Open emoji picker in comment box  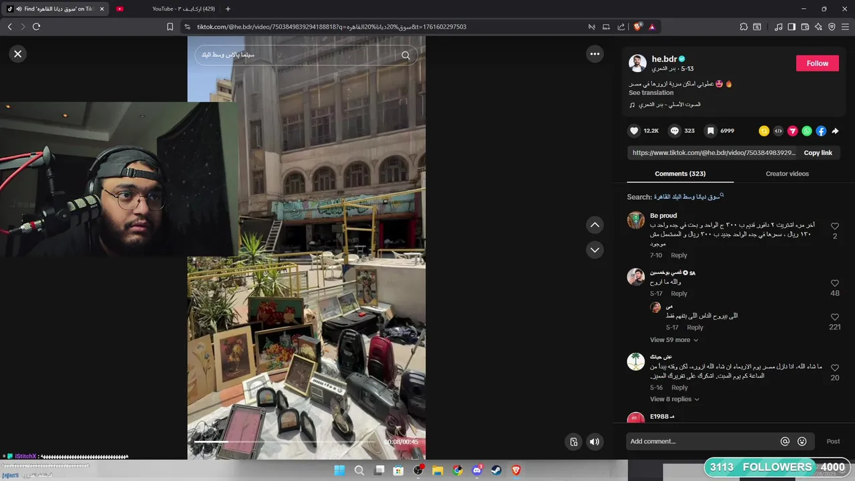tap(802, 442)
